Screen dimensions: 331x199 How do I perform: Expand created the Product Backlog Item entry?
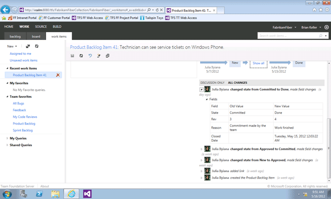(x=201, y=178)
